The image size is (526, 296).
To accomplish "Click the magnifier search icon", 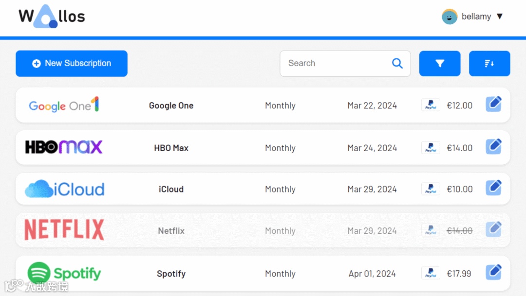I will [x=397, y=63].
